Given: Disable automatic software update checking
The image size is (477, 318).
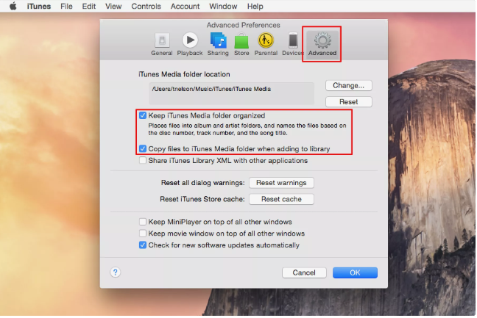Looking at the screenshot, I should pyautogui.click(x=143, y=245).
